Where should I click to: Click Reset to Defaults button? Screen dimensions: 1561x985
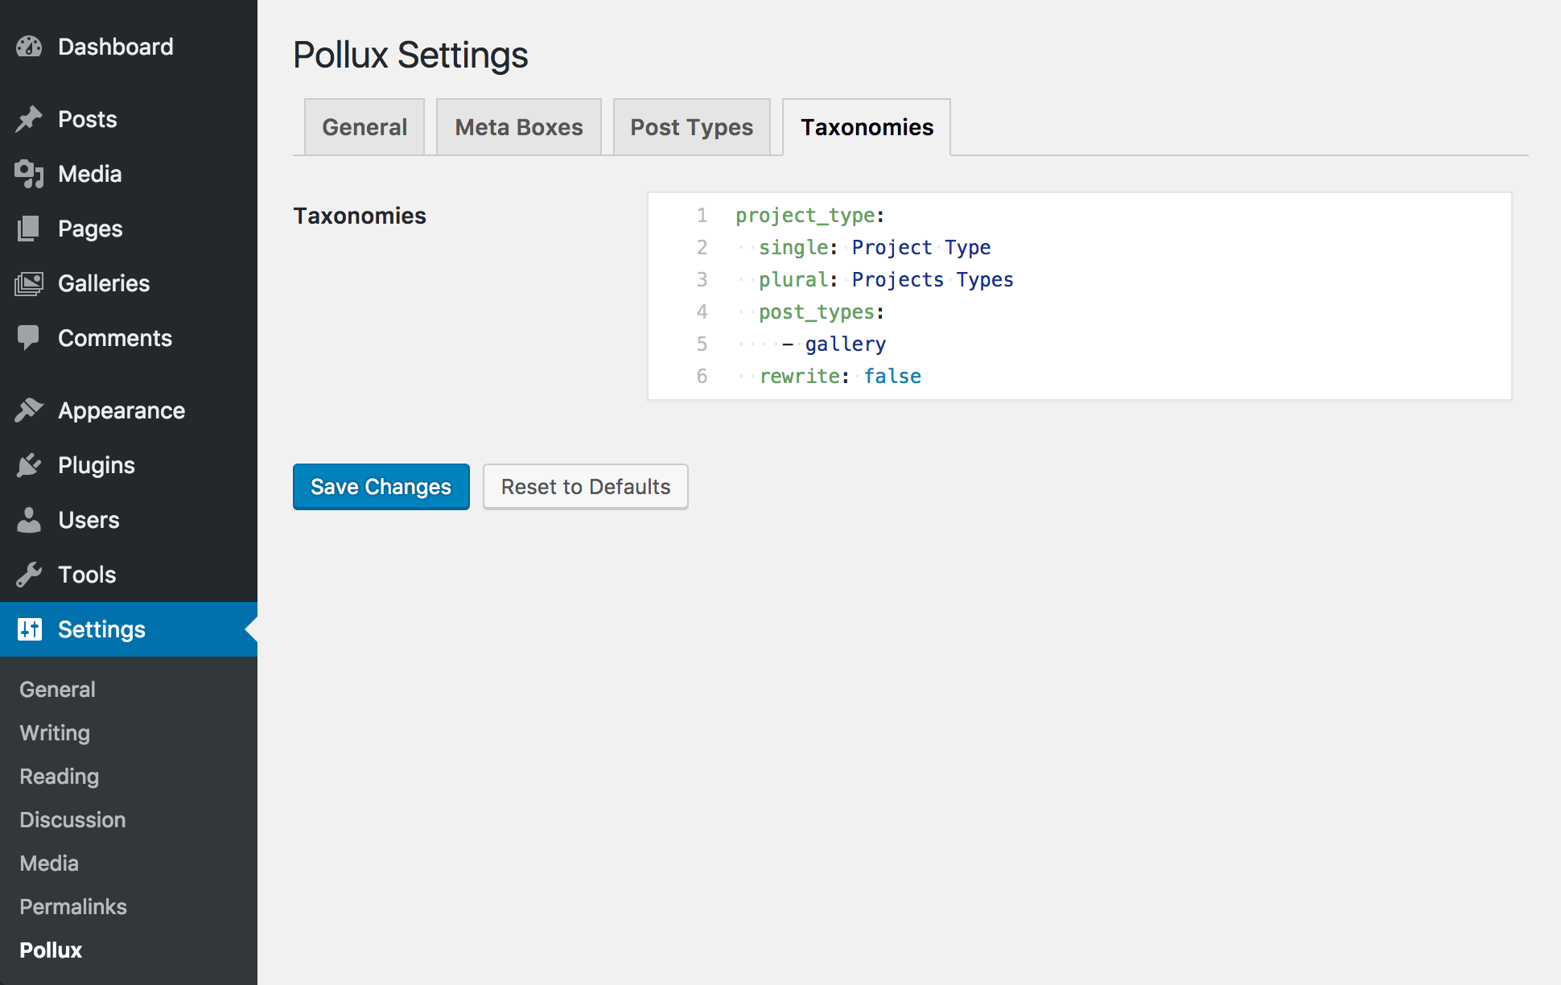[585, 487]
